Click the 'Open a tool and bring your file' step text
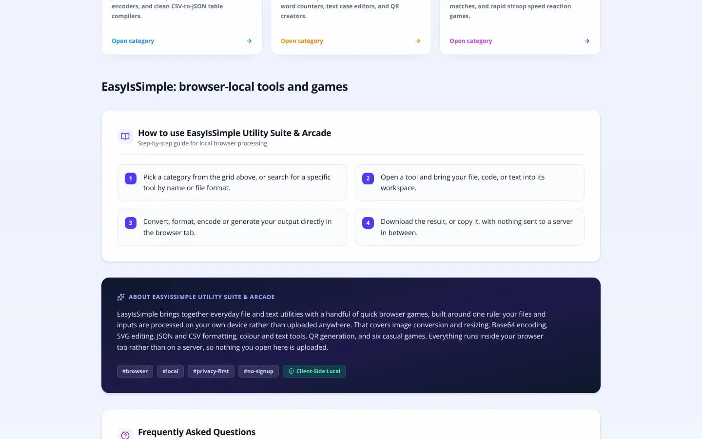Image resolution: width=702 pixels, height=439 pixels. [x=463, y=182]
